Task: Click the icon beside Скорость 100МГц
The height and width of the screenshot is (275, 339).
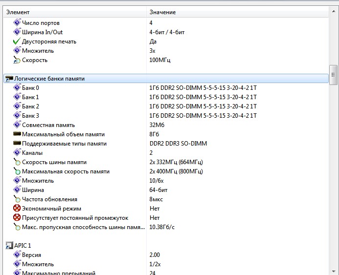Action: pos(17,60)
